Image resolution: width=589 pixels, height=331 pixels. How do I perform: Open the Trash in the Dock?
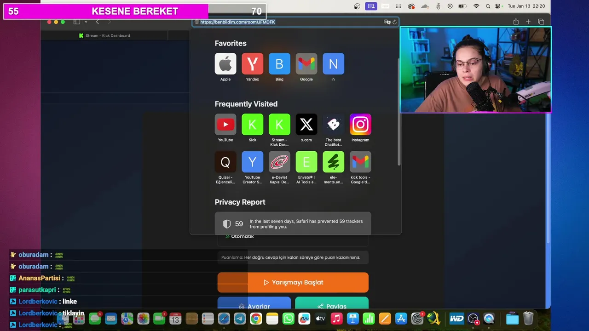[x=528, y=318]
